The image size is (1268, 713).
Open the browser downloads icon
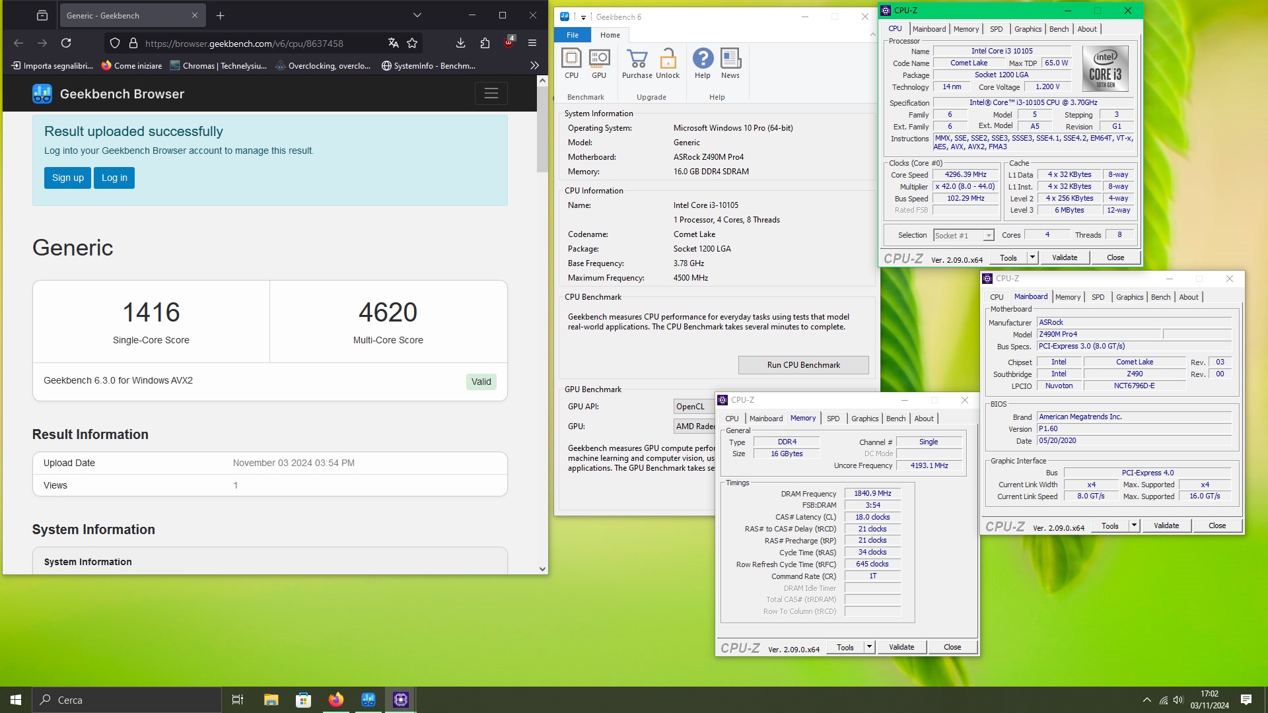(x=460, y=43)
